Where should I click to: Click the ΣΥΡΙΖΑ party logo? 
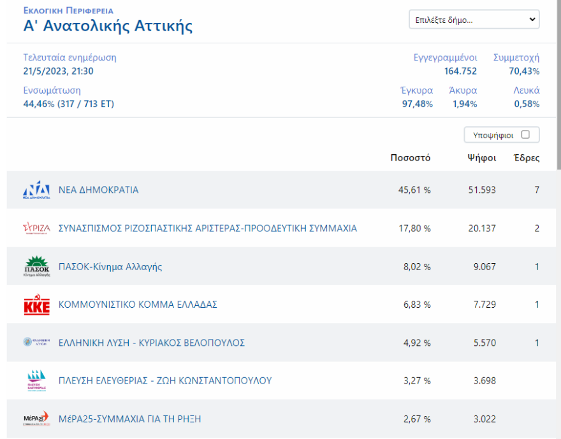tap(36, 228)
